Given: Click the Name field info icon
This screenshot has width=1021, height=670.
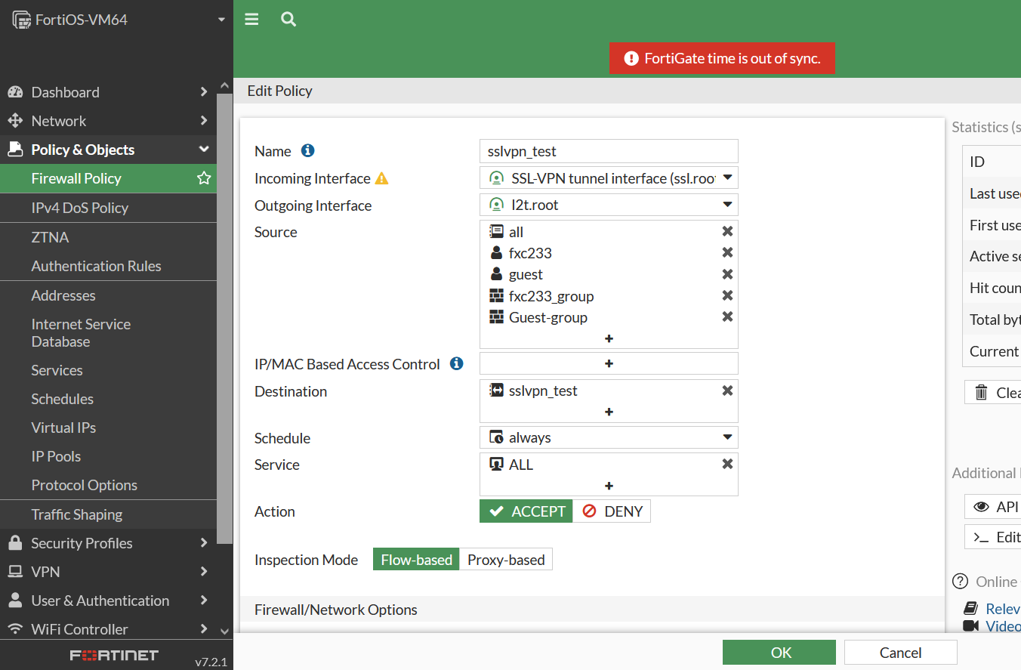Looking at the screenshot, I should (307, 150).
